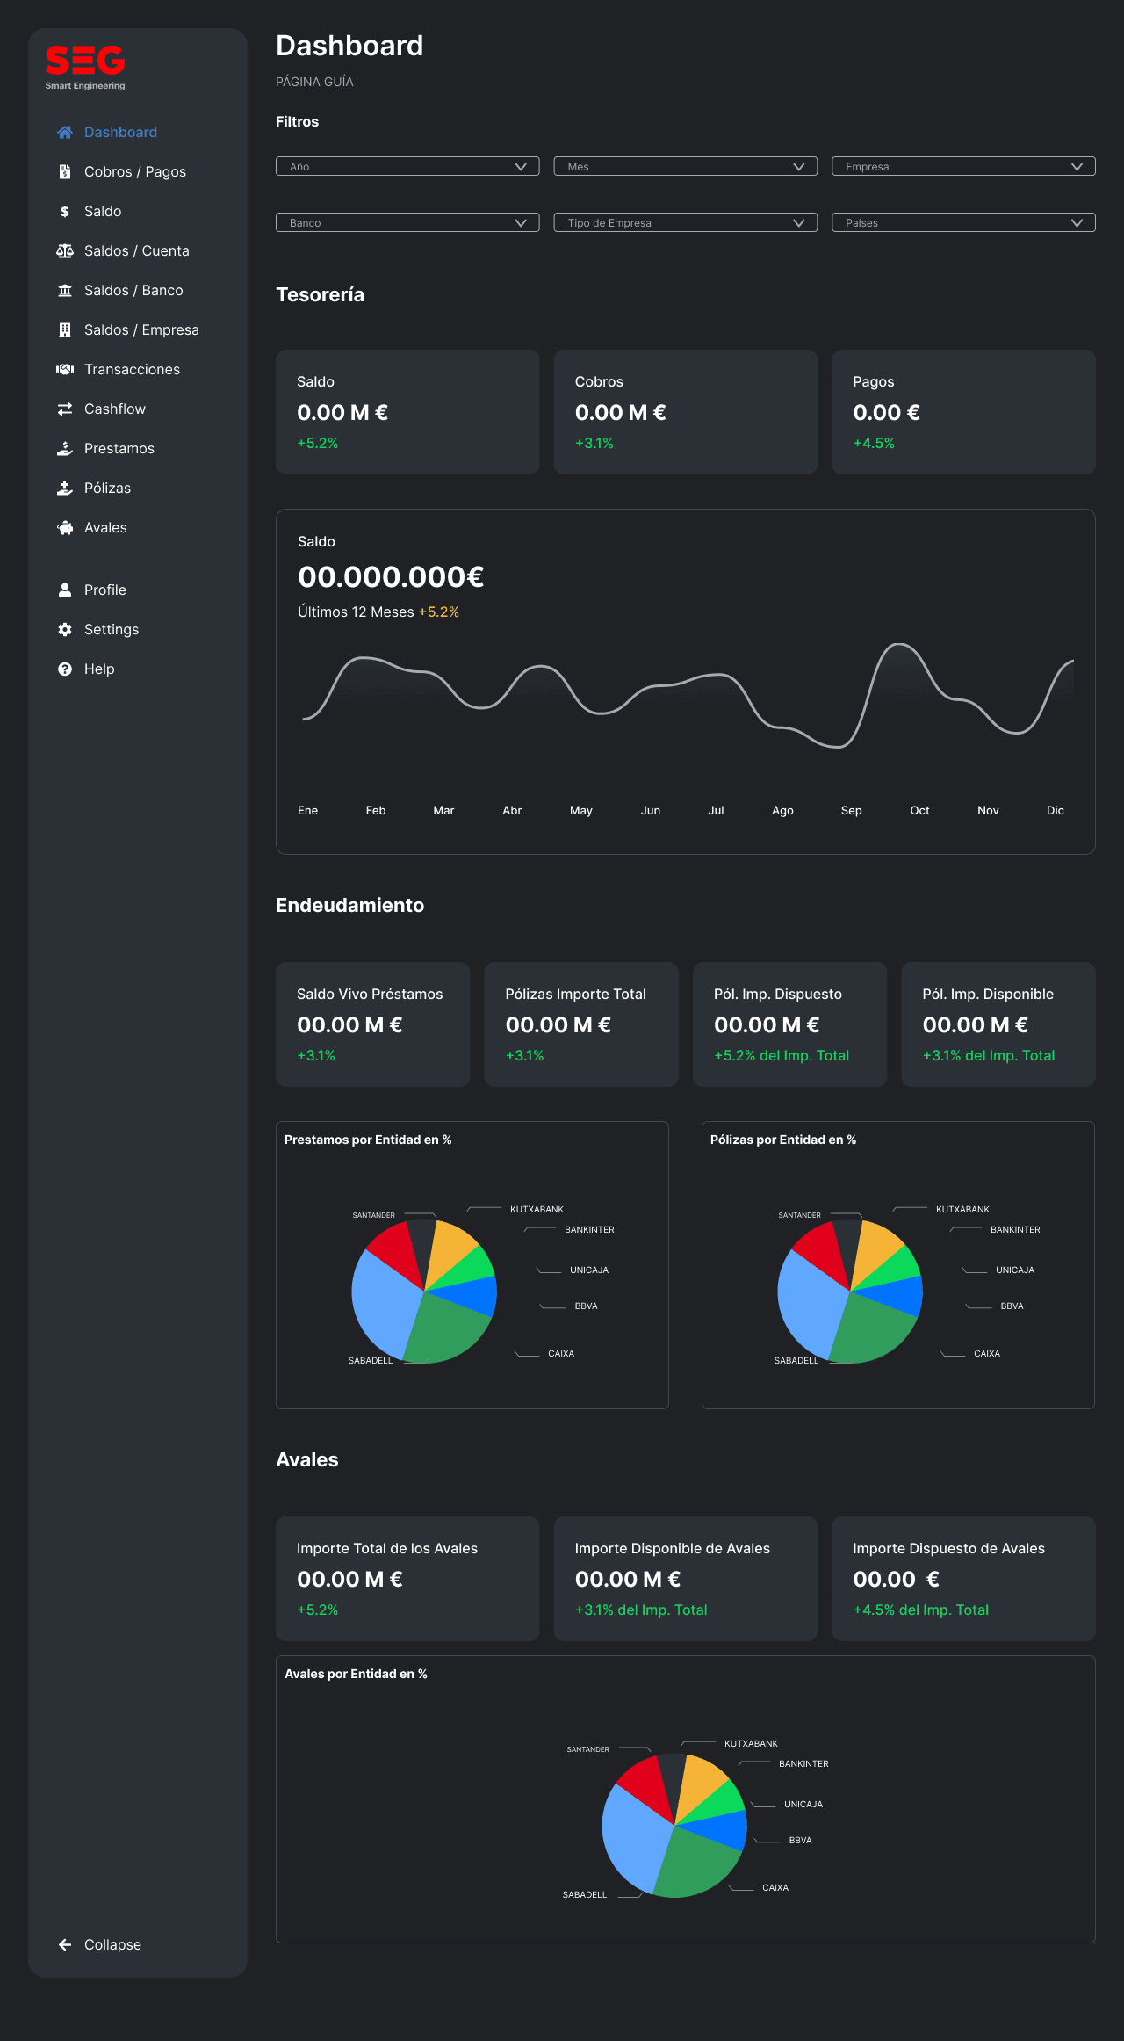
Task: Click the Settings gear icon
Action: pyautogui.click(x=65, y=630)
